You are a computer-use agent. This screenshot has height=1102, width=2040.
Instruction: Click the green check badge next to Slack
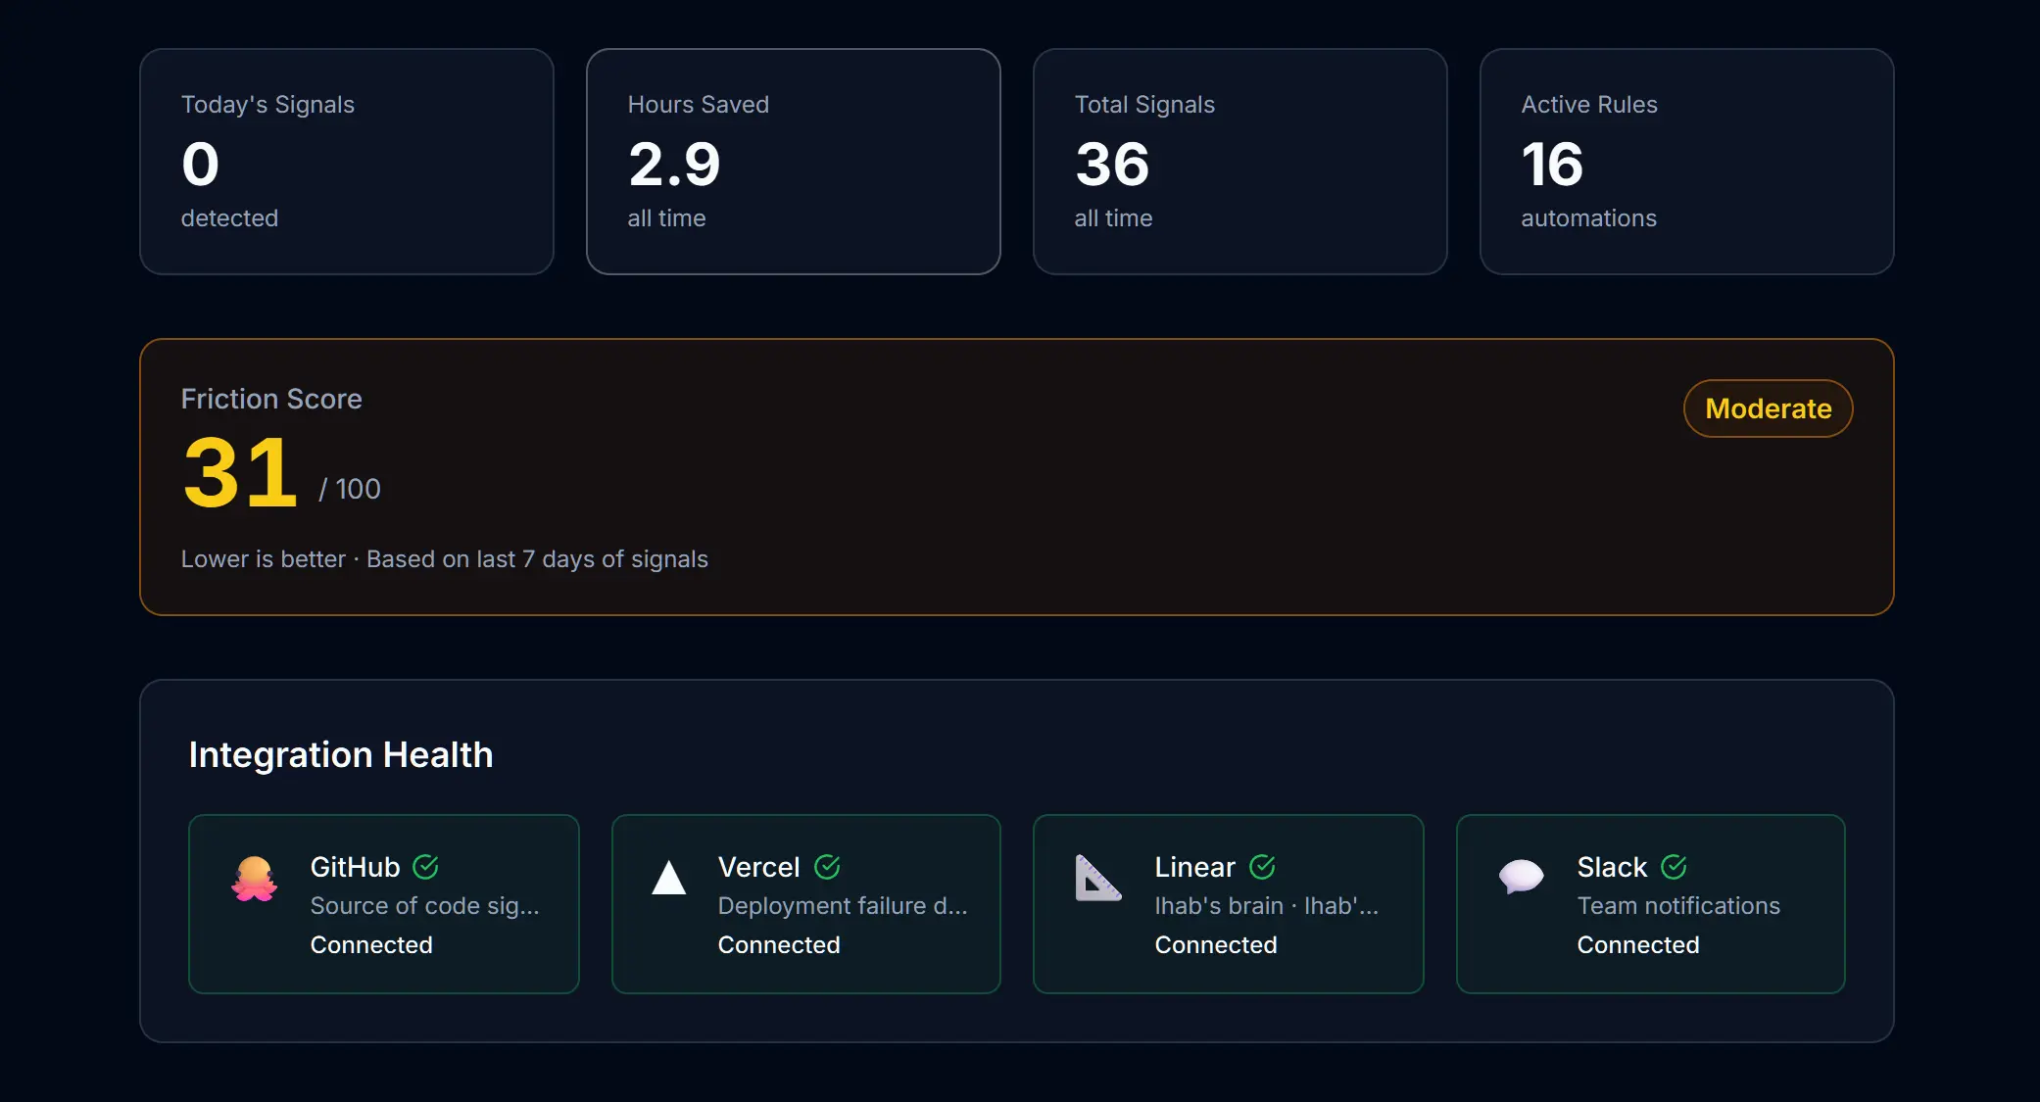pyautogui.click(x=1673, y=866)
